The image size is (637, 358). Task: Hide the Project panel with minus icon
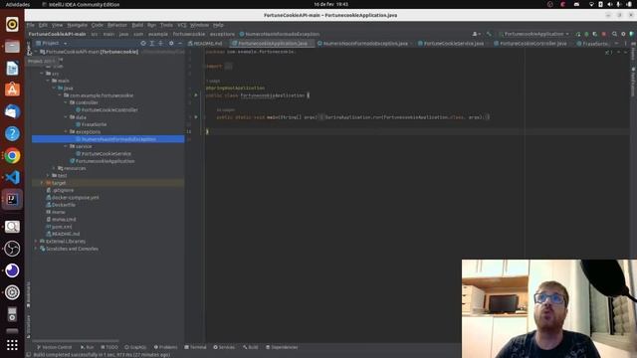coord(180,44)
